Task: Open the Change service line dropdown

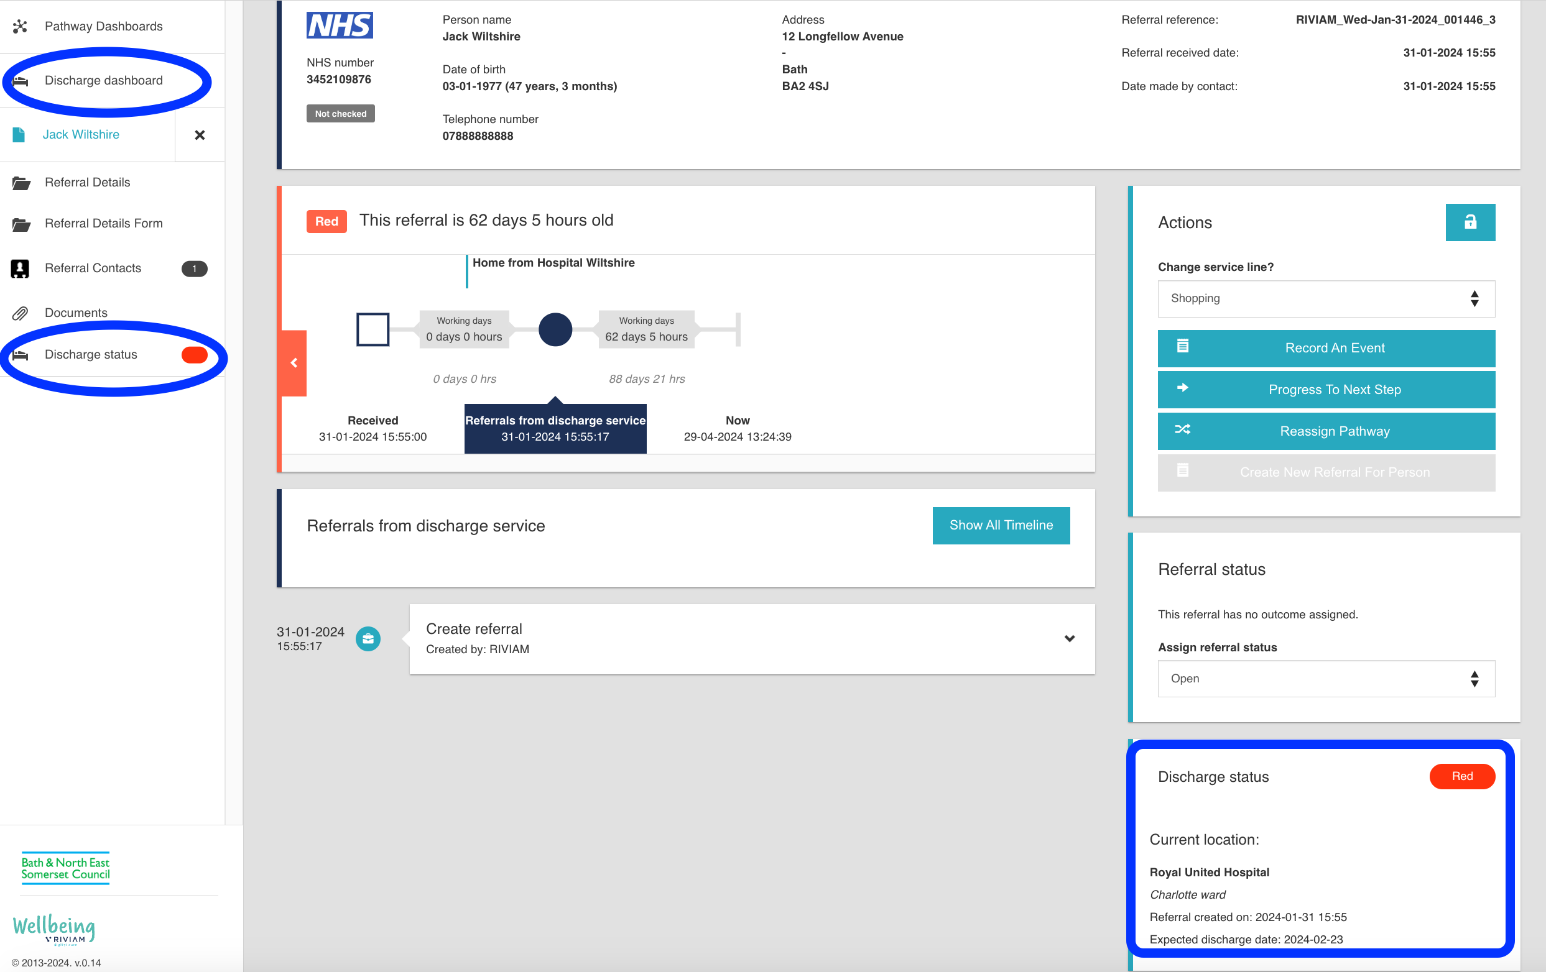Action: [1324, 298]
